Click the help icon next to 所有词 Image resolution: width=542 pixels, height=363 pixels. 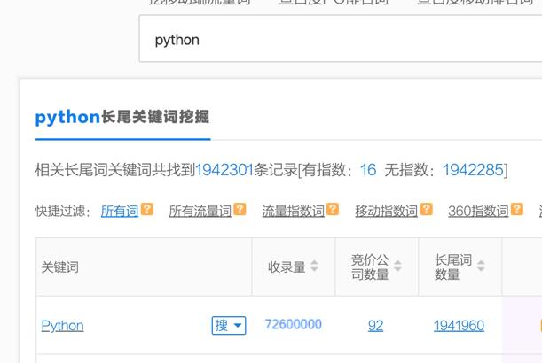point(147,210)
